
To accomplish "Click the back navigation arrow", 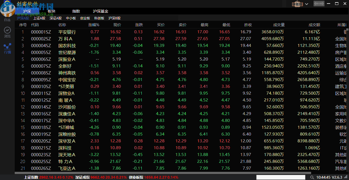I will [x=316, y=4].
